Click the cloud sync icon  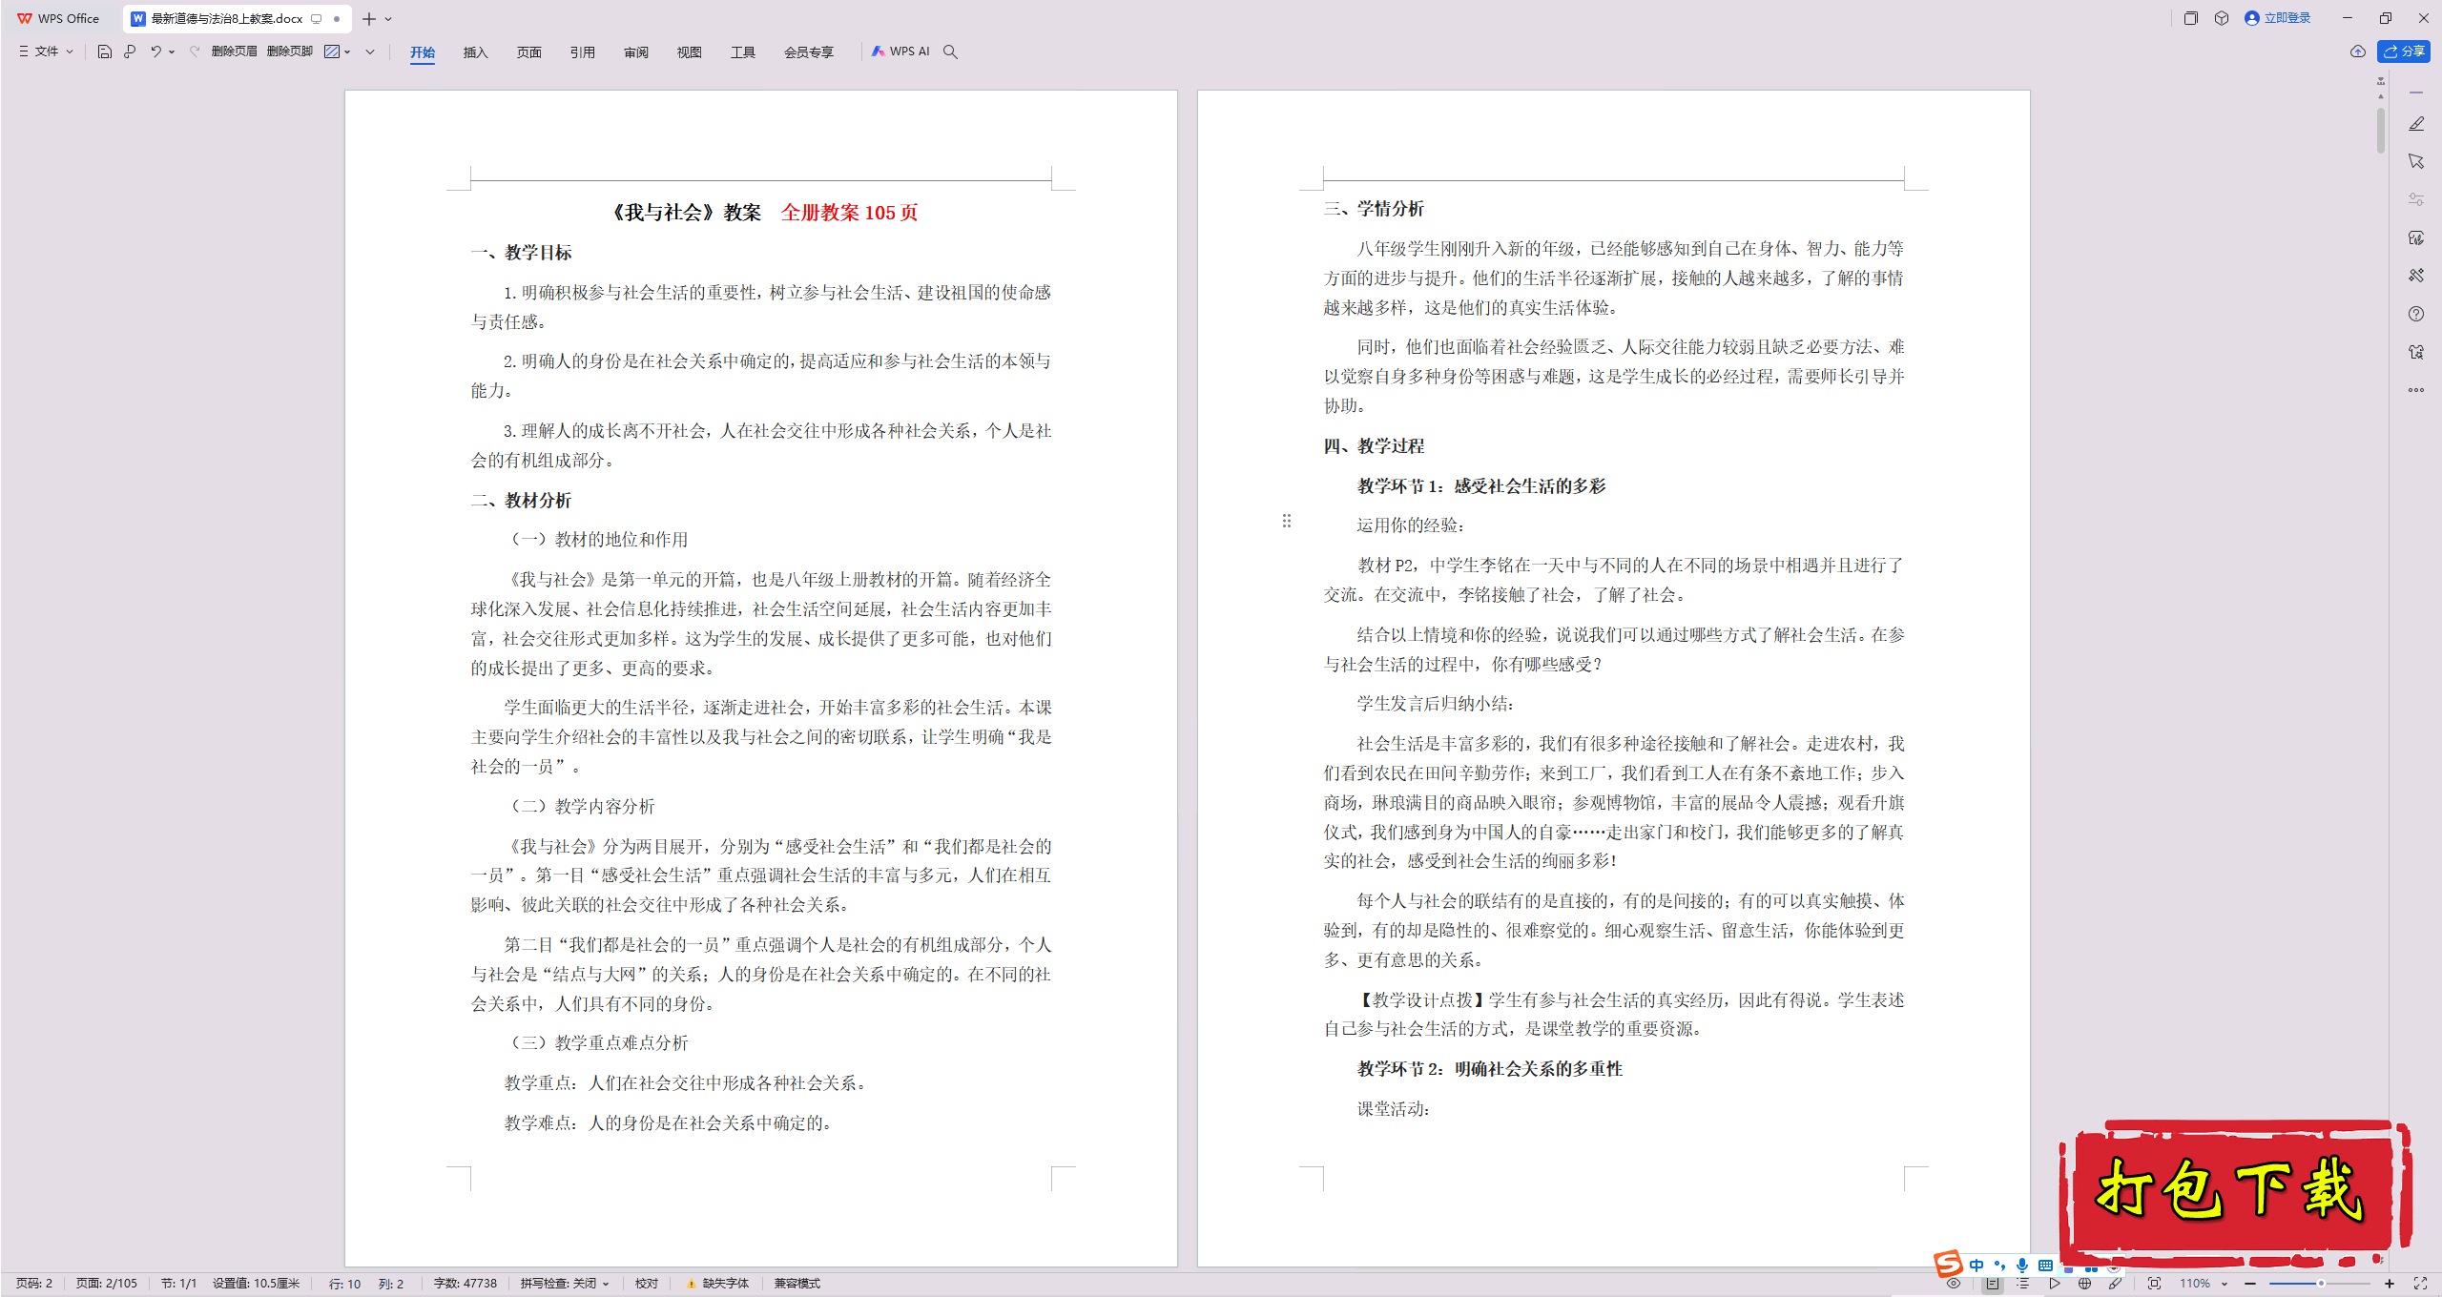(2357, 51)
